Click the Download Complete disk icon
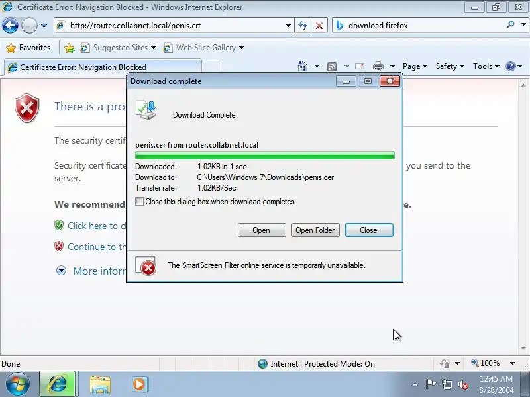This screenshot has height=397, width=530. click(146, 110)
